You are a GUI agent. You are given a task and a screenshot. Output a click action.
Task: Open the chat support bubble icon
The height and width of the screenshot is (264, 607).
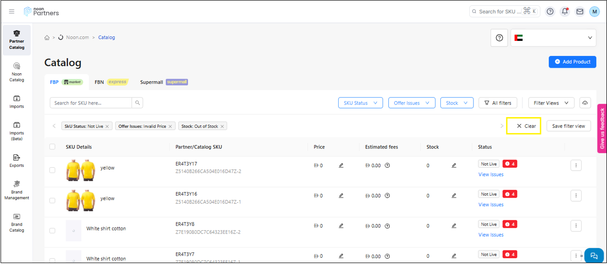click(594, 256)
